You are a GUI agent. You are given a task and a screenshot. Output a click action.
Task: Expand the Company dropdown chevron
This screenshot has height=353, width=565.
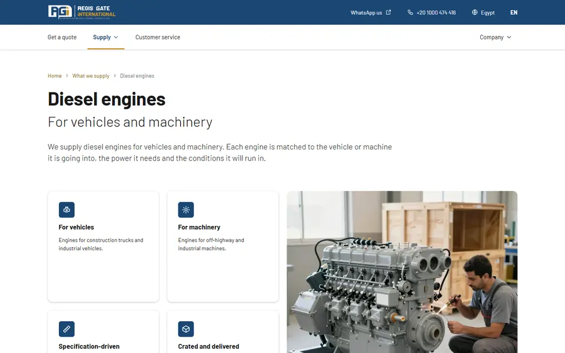tap(508, 37)
